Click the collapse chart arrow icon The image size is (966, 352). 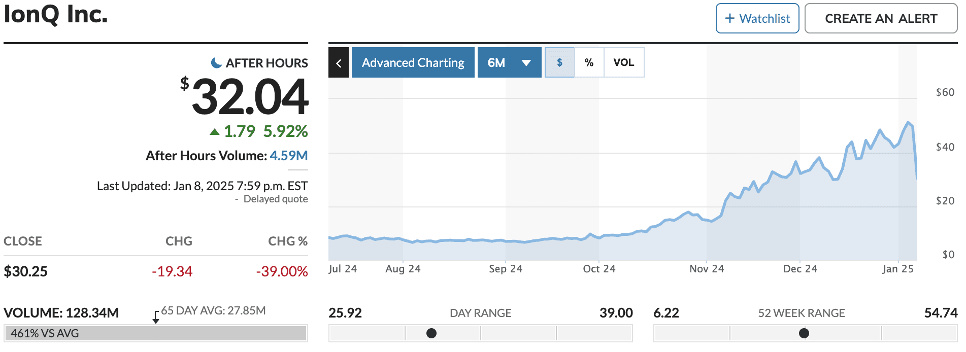pos(339,63)
